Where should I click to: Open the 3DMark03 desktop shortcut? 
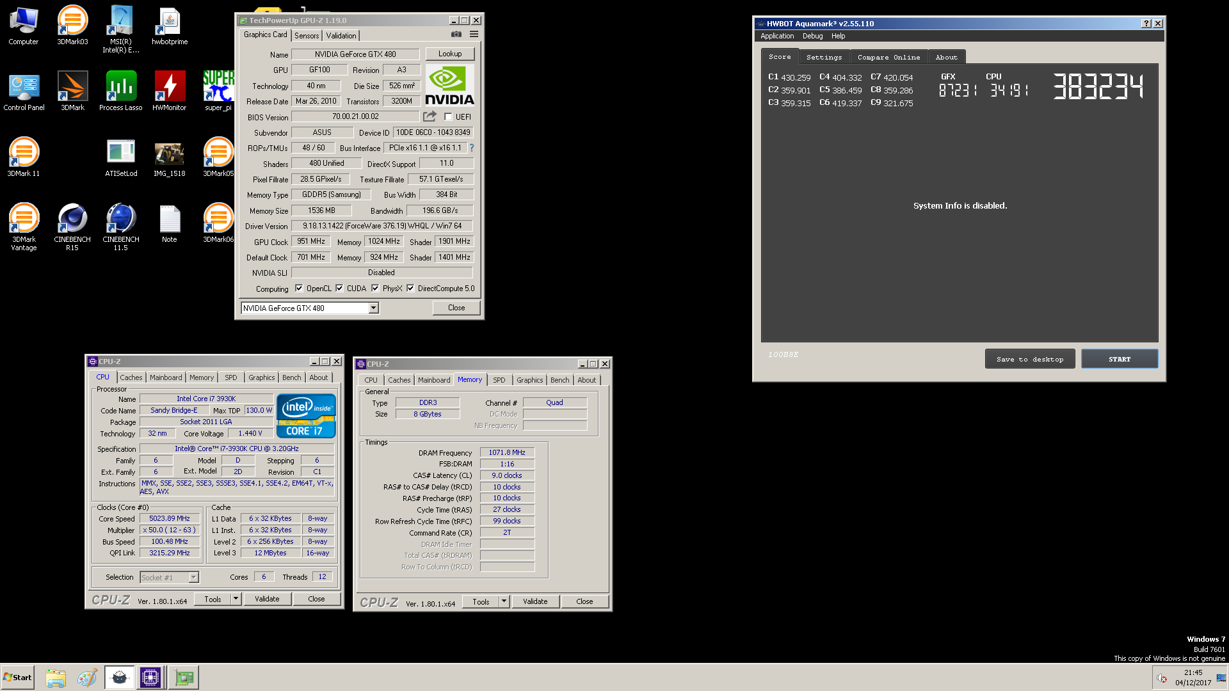coord(72,26)
